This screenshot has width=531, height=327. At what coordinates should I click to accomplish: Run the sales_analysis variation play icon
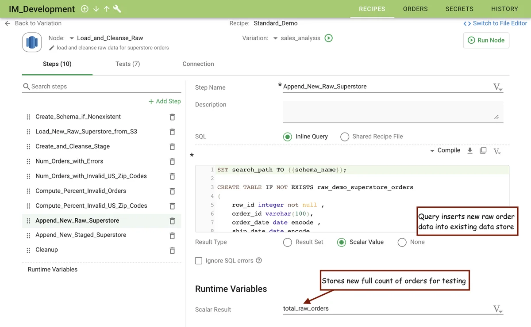(328, 38)
